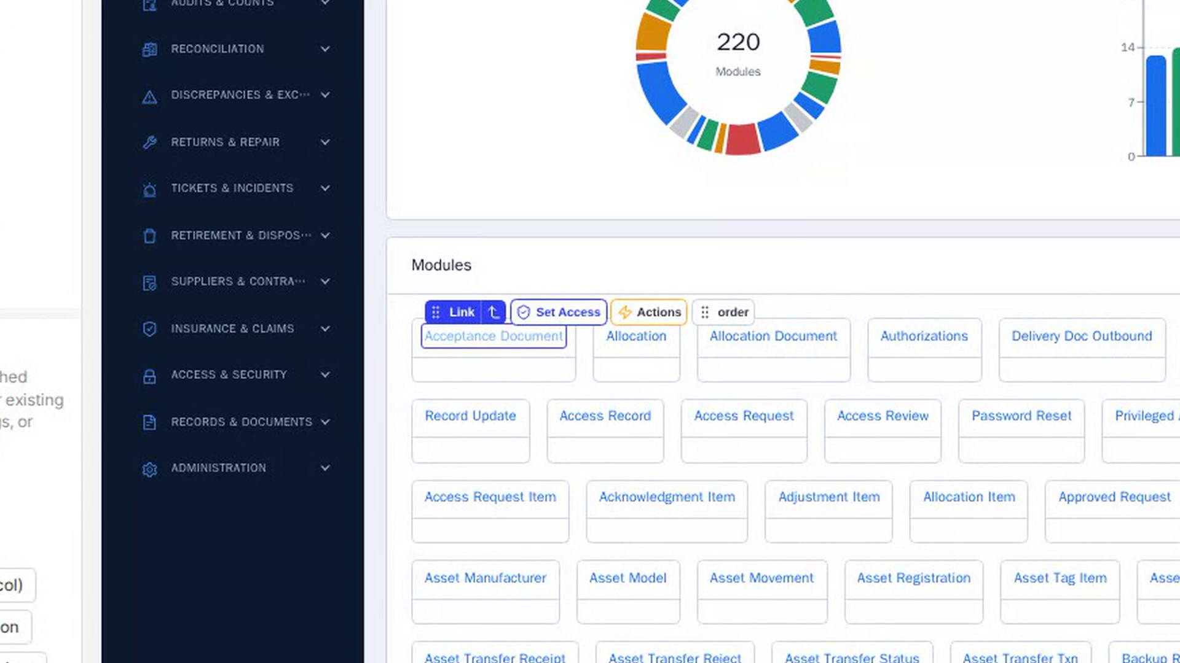Open the Acceptance Document module link

click(494, 336)
